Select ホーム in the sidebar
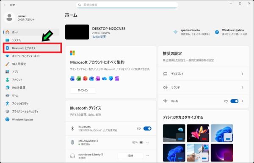 [x=31, y=32]
